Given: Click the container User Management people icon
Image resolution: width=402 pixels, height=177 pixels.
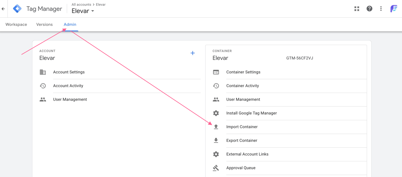Looking at the screenshot, I should (x=216, y=99).
